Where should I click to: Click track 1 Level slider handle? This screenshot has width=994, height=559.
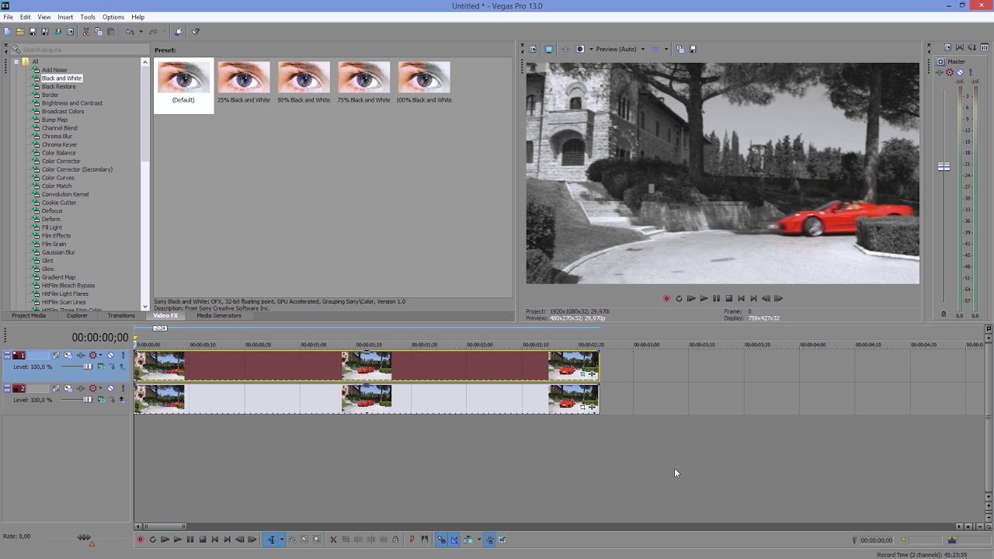point(88,366)
